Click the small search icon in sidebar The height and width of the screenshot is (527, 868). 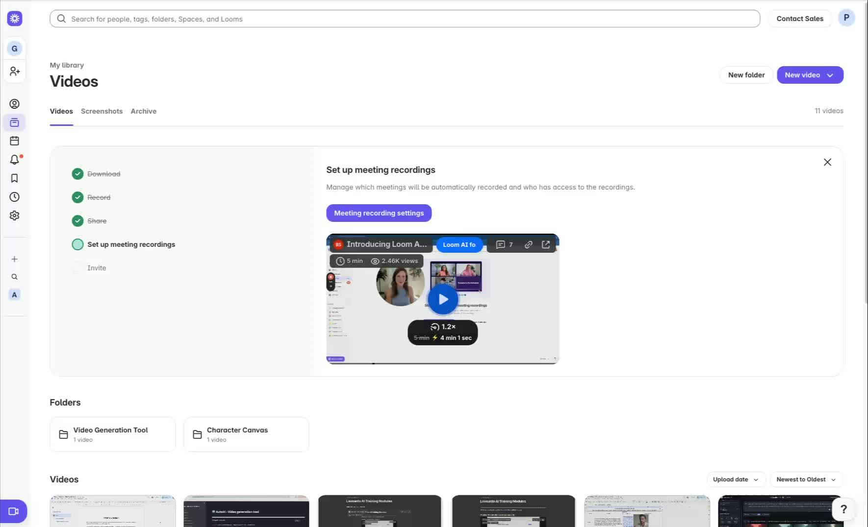click(x=15, y=277)
